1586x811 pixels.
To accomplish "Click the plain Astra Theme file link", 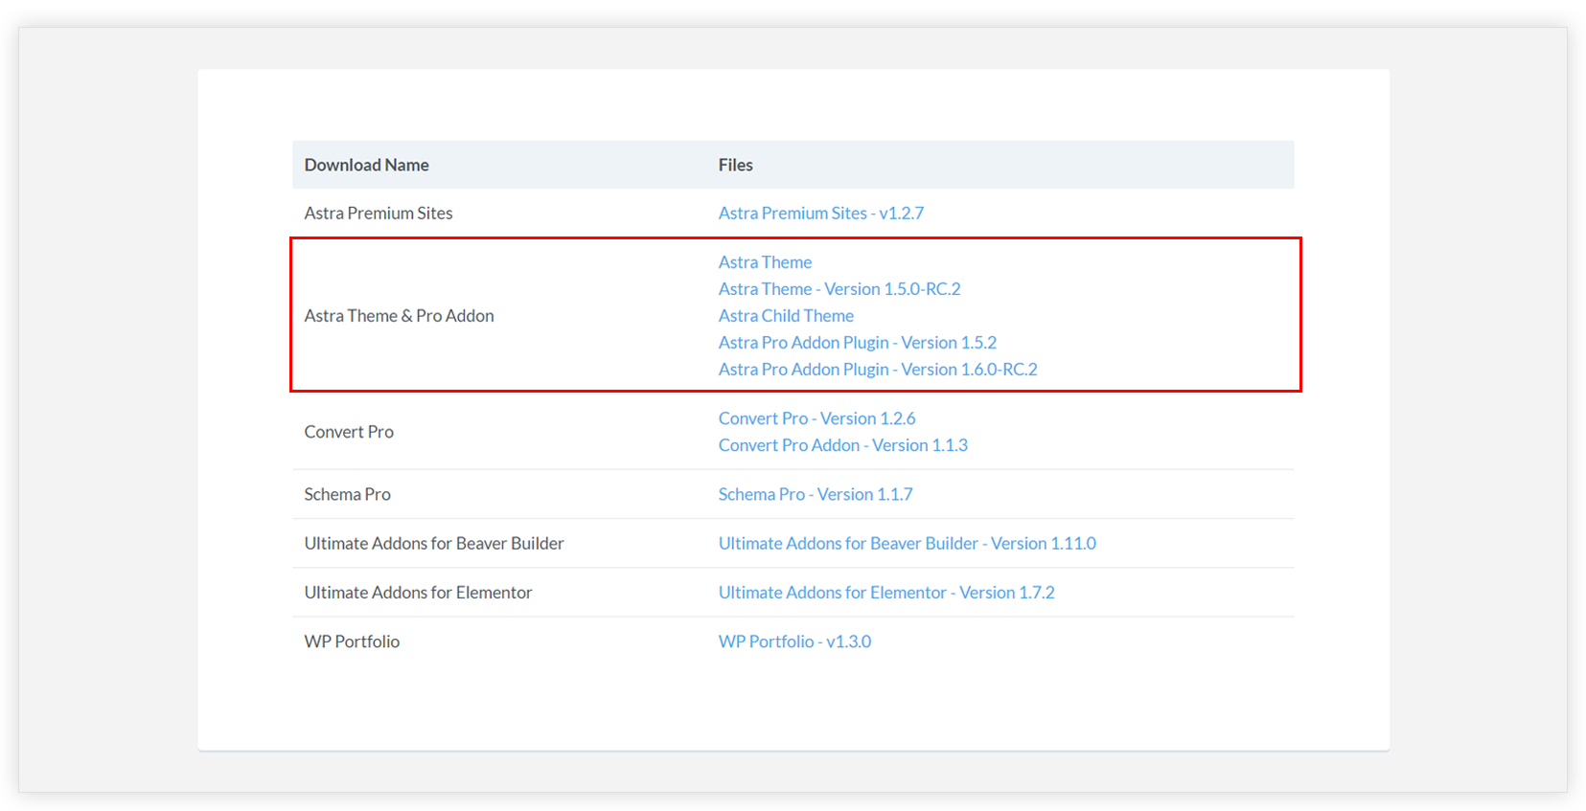I will click(x=765, y=262).
